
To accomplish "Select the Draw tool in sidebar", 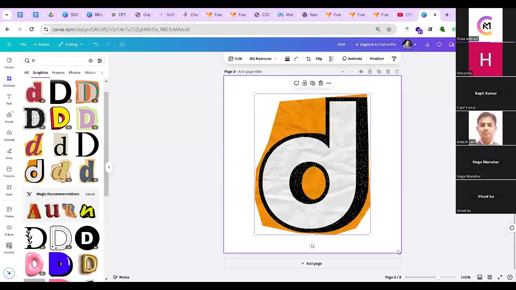I will pyautogui.click(x=9, y=154).
